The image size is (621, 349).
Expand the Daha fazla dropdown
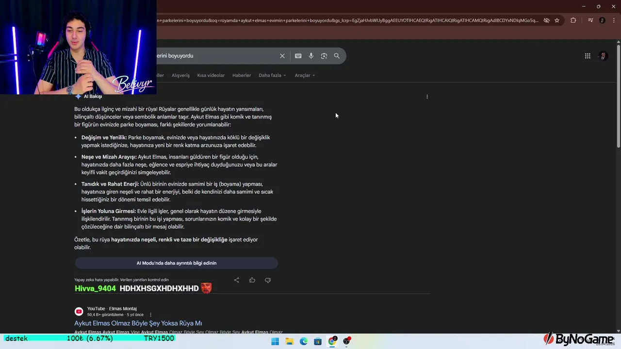(272, 75)
